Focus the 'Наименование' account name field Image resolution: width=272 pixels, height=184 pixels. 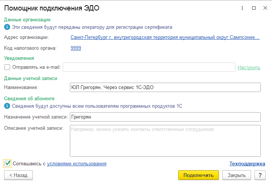click(165, 87)
